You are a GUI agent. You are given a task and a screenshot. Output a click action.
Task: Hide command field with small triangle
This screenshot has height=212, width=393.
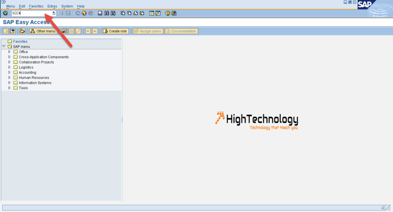61,13
